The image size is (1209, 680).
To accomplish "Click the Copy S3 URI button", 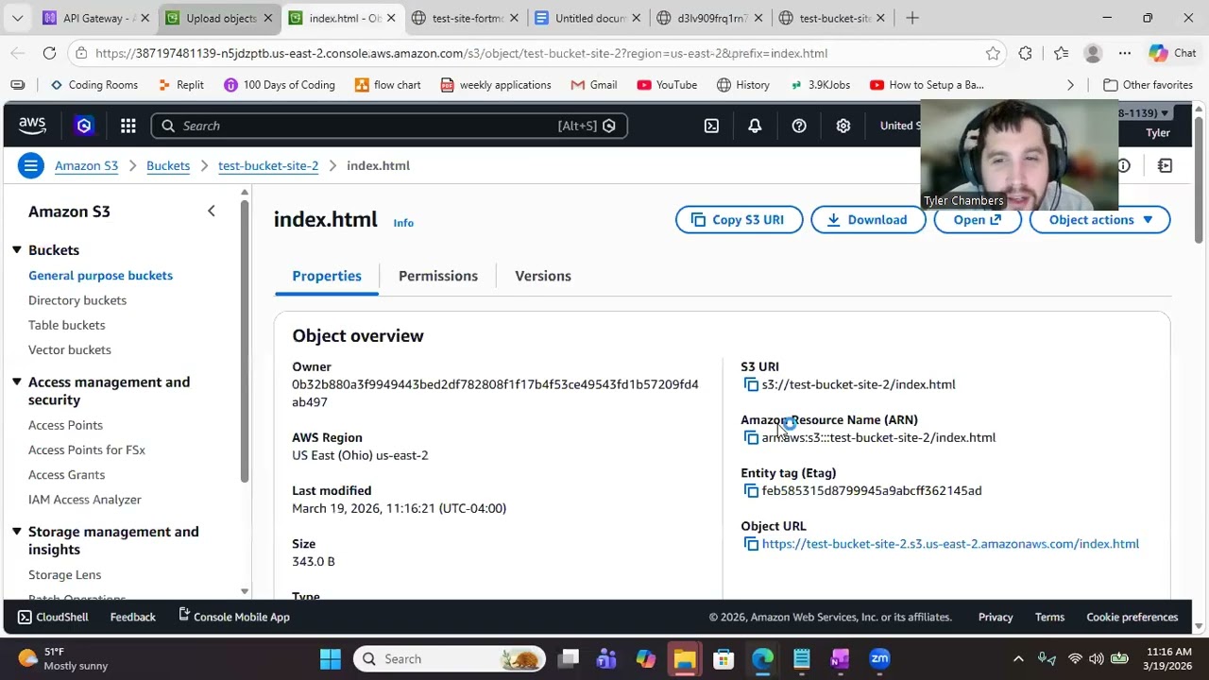I will [x=739, y=220].
